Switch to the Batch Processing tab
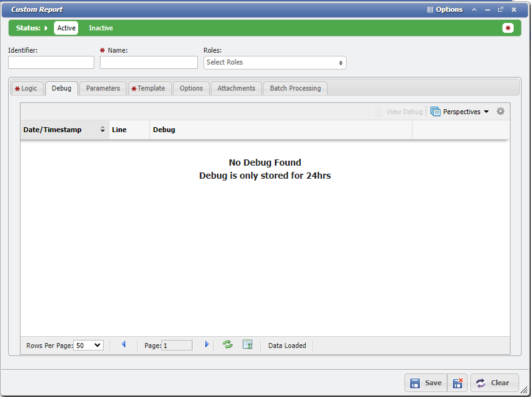Image resolution: width=531 pixels, height=397 pixels. click(295, 88)
